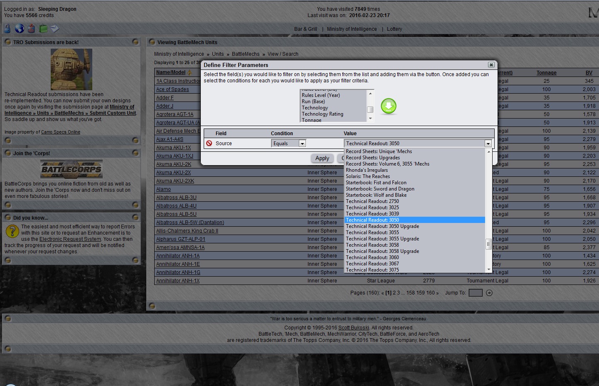Select Solaris: The Reaches option
599x386 pixels.
[x=367, y=176]
